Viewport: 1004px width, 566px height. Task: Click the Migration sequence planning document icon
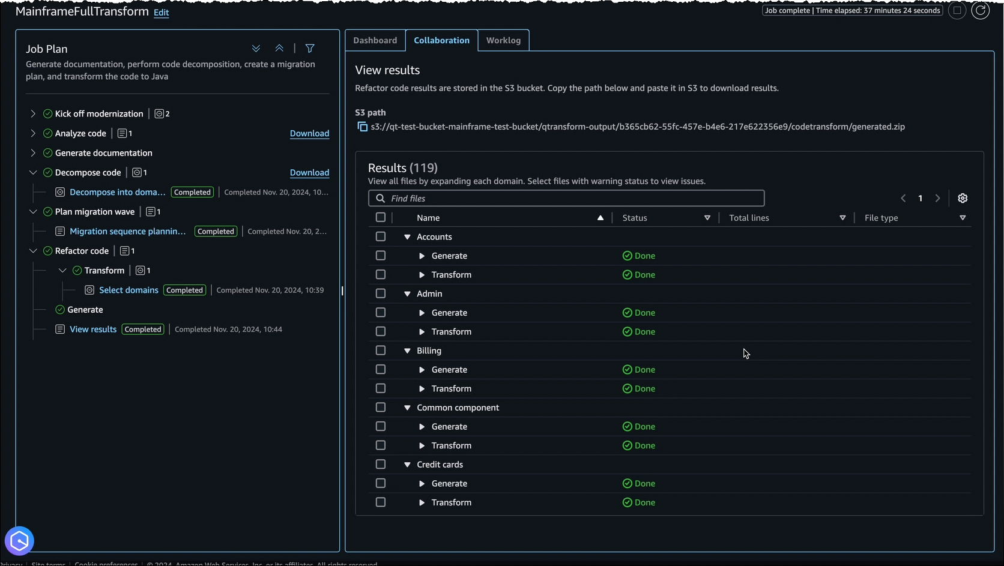(x=60, y=231)
